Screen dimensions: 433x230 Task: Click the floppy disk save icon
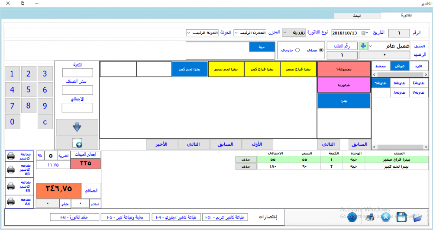click(401, 217)
